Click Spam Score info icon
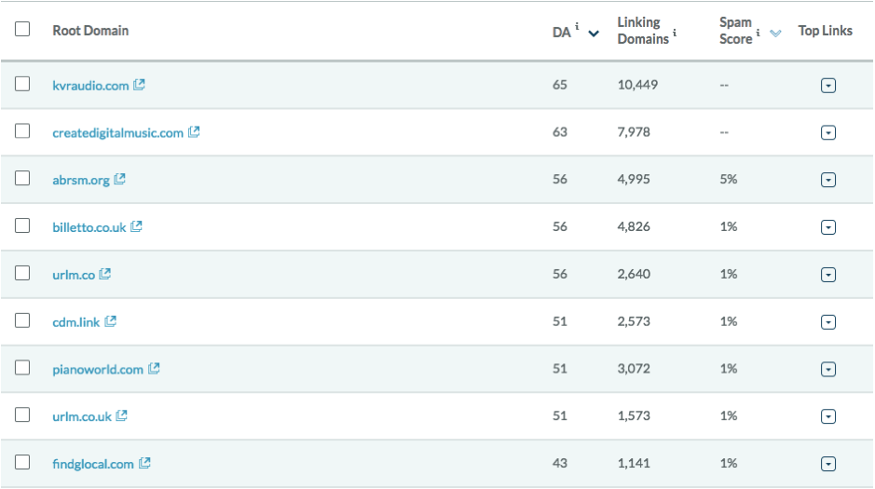The height and width of the screenshot is (489, 875). pyautogui.click(x=759, y=34)
